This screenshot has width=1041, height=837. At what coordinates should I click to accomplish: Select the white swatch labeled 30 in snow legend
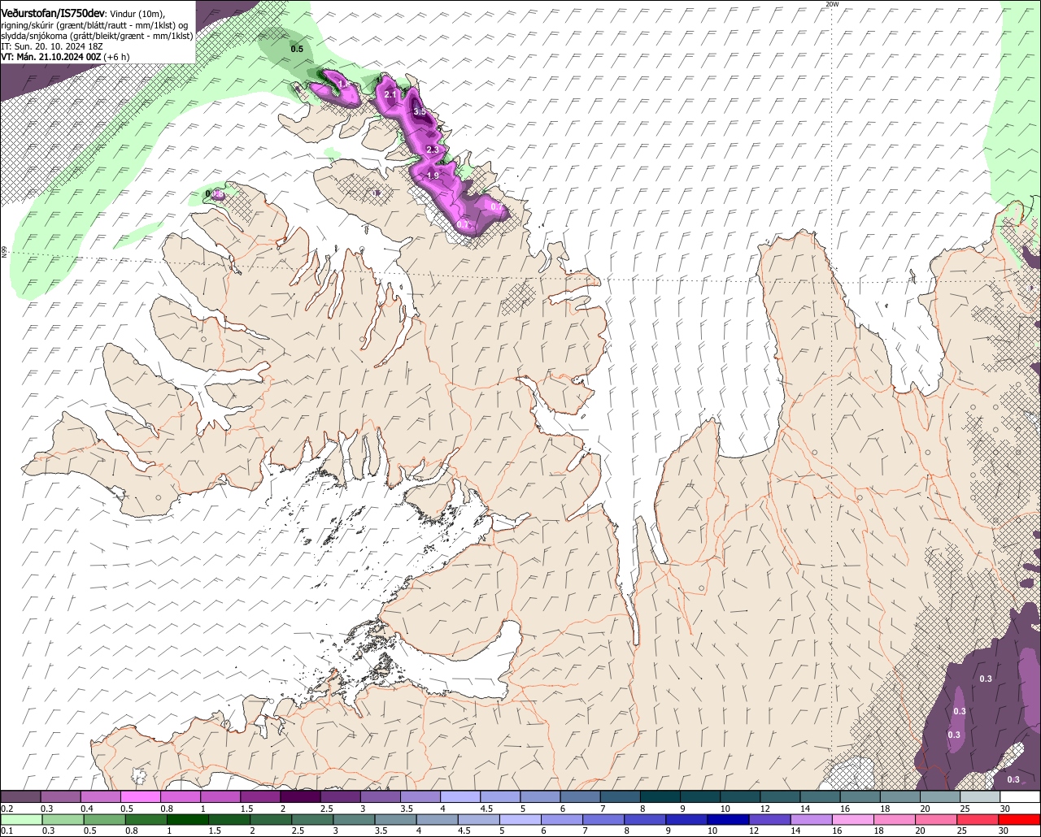(1020, 796)
